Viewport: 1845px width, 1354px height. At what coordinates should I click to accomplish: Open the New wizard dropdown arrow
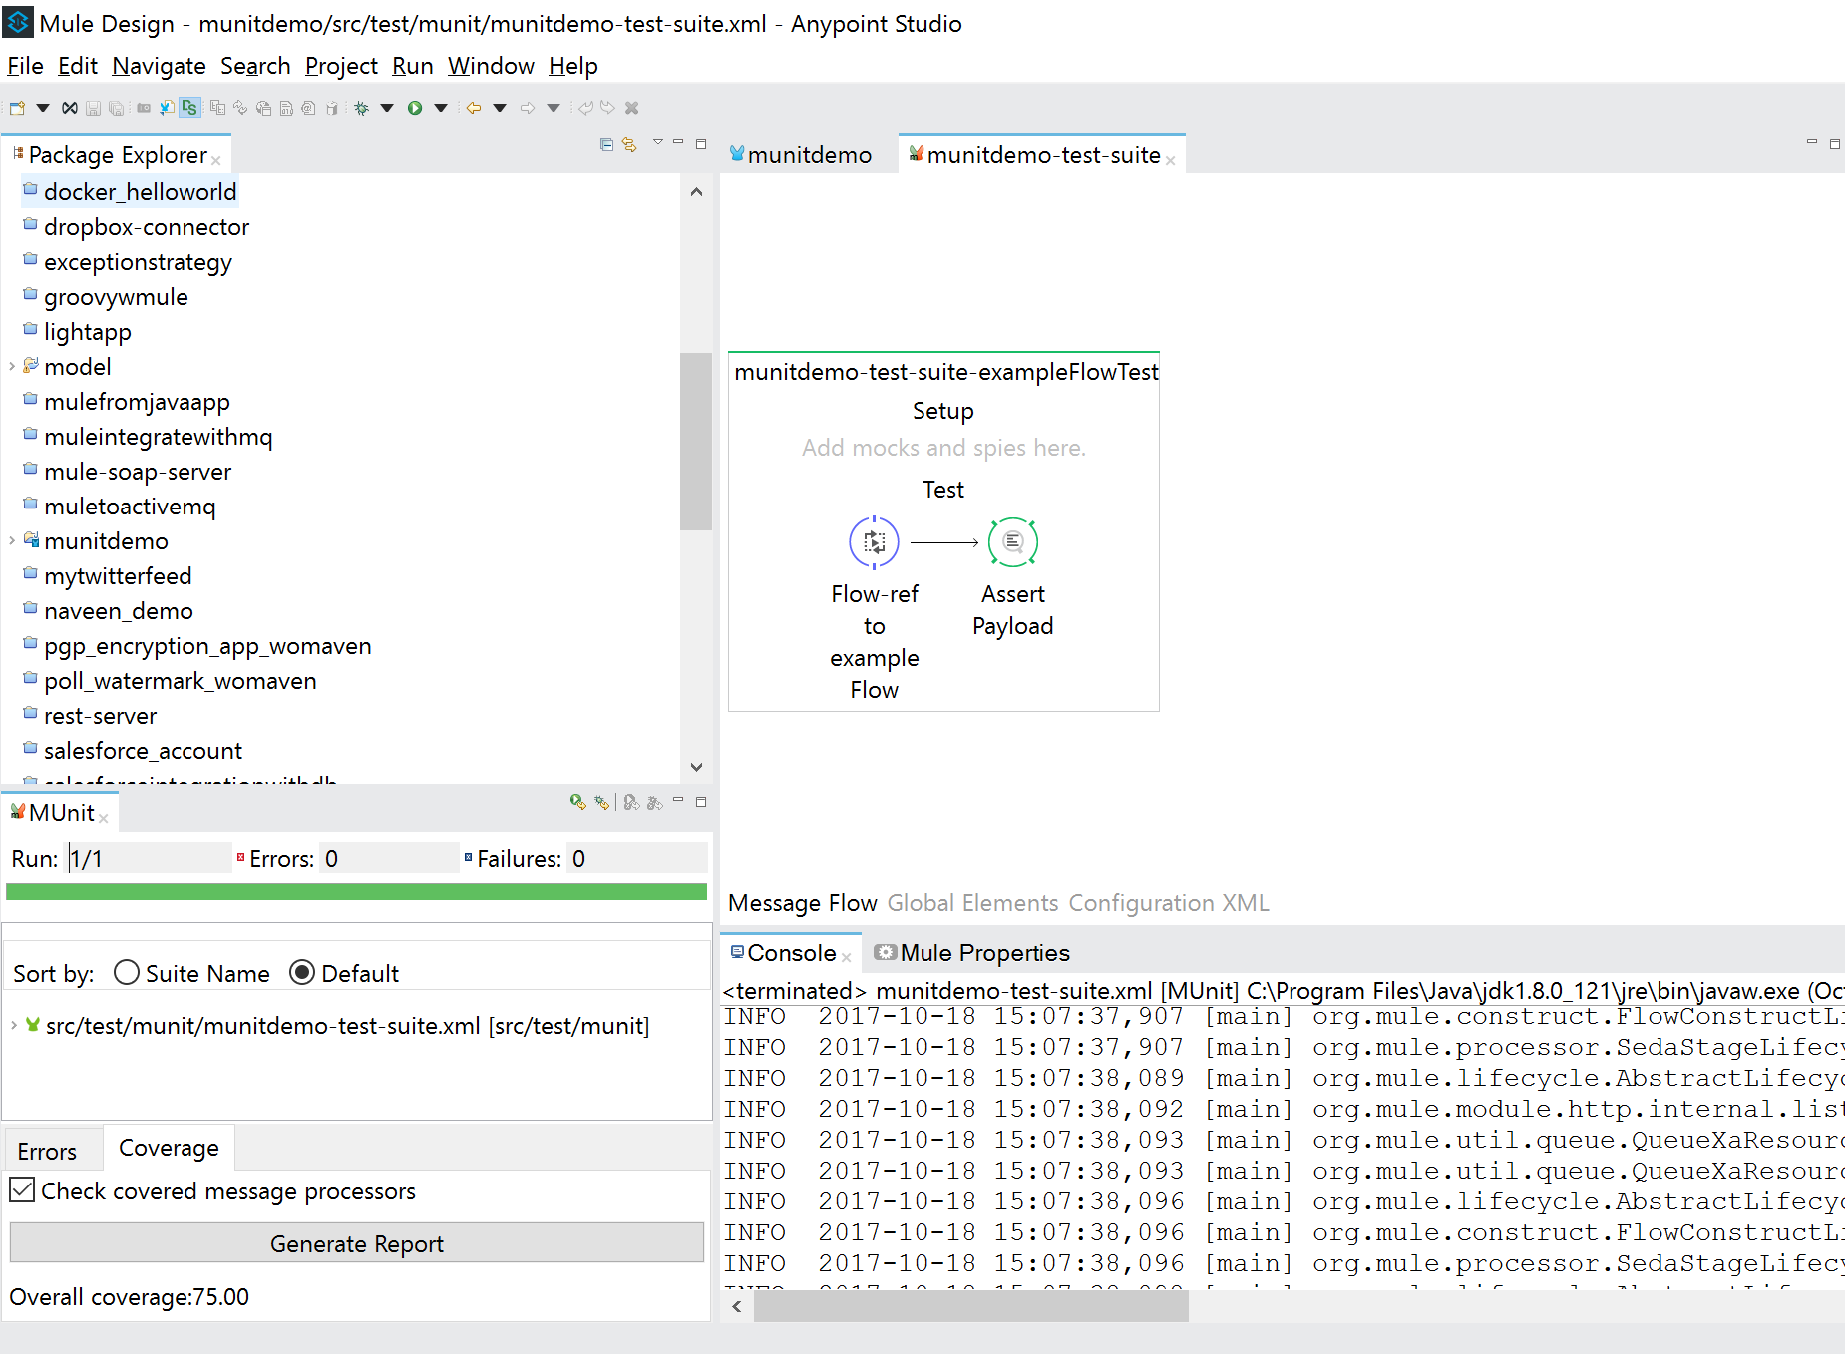click(43, 108)
